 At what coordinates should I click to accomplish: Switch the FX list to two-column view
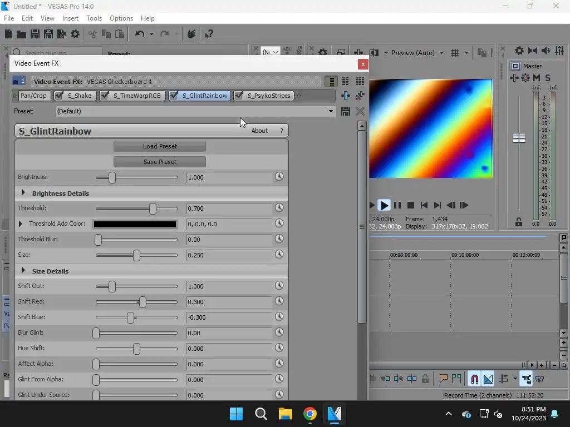pos(345,81)
